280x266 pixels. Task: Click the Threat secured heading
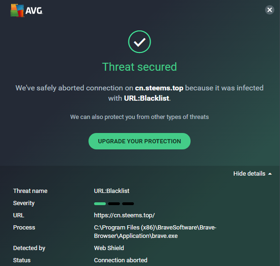click(x=140, y=67)
